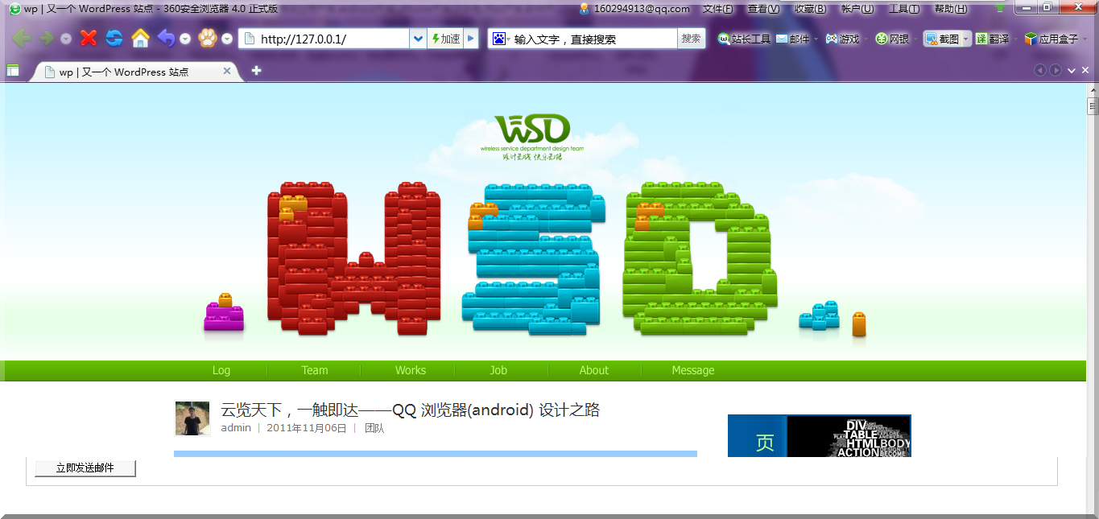The image size is (1099, 519).
Task: Open the address bar dropdown arrow
Action: 417,38
